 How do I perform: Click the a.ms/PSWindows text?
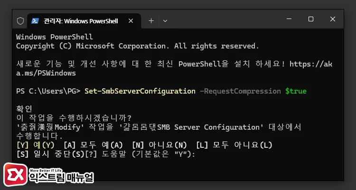pos(46,73)
